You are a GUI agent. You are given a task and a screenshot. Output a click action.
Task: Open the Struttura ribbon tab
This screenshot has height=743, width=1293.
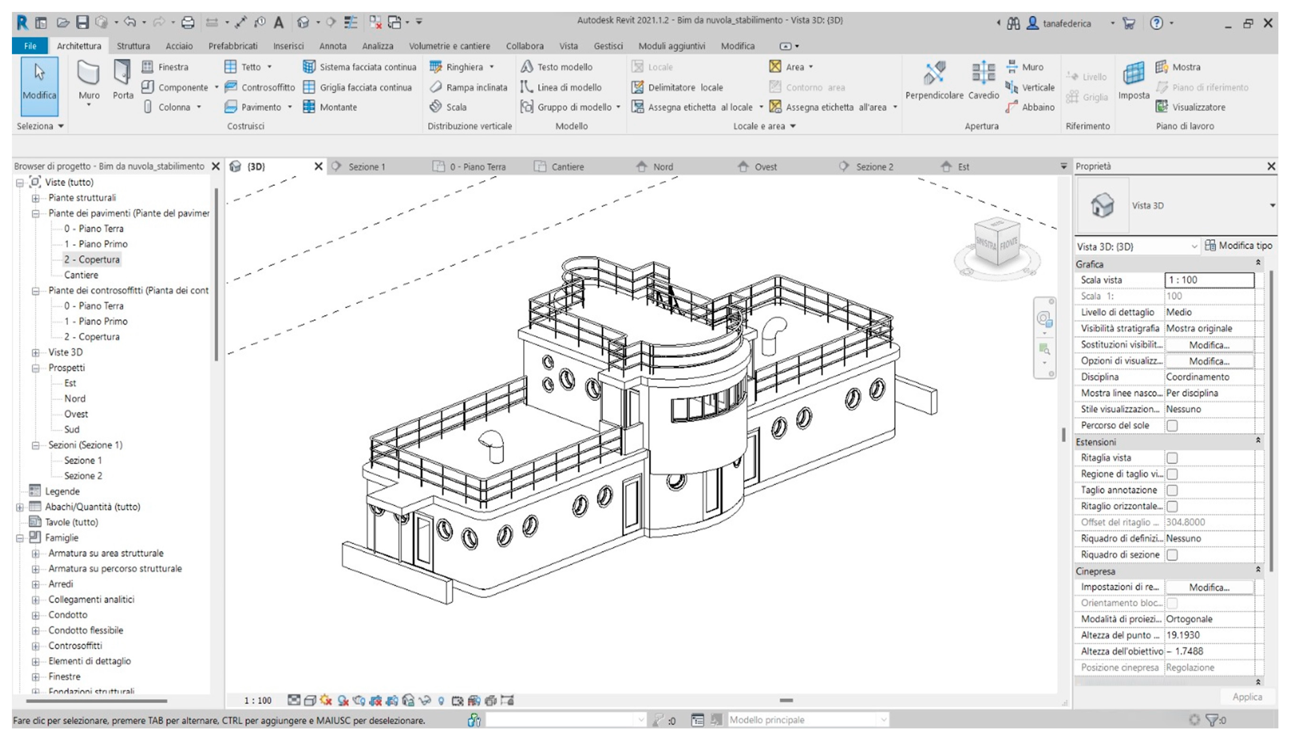coord(133,46)
